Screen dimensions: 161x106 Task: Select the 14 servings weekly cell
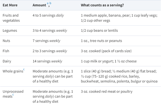(47, 61)
